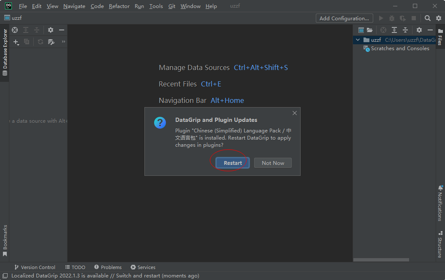
Task: Click the Run configuration play icon
Action: pyautogui.click(x=381, y=18)
